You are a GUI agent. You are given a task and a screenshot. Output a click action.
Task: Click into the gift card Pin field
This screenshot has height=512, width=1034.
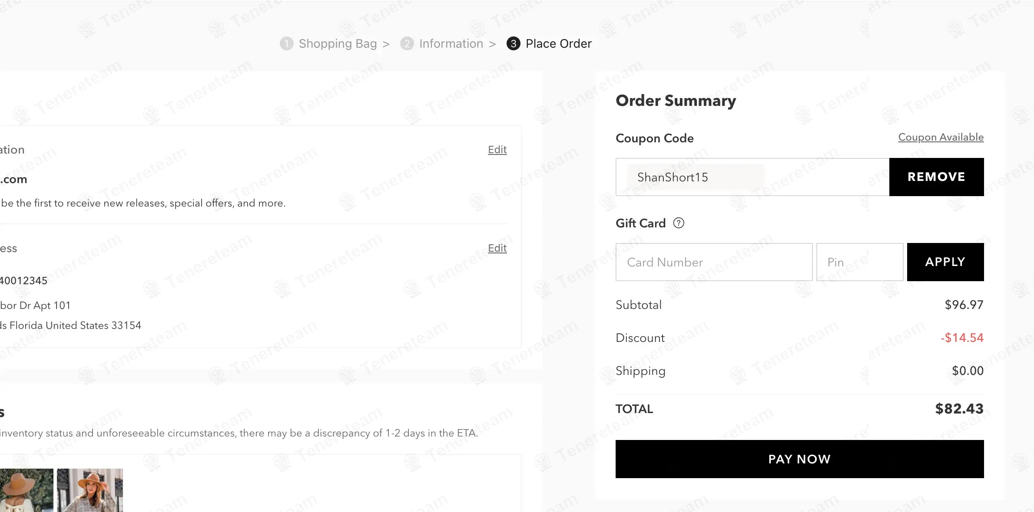859,262
